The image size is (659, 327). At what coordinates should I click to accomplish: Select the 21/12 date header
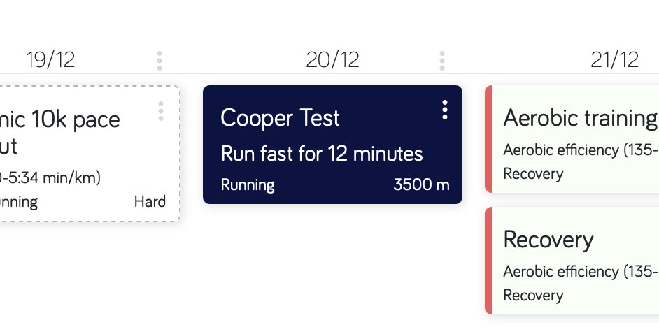click(x=614, y=60)
